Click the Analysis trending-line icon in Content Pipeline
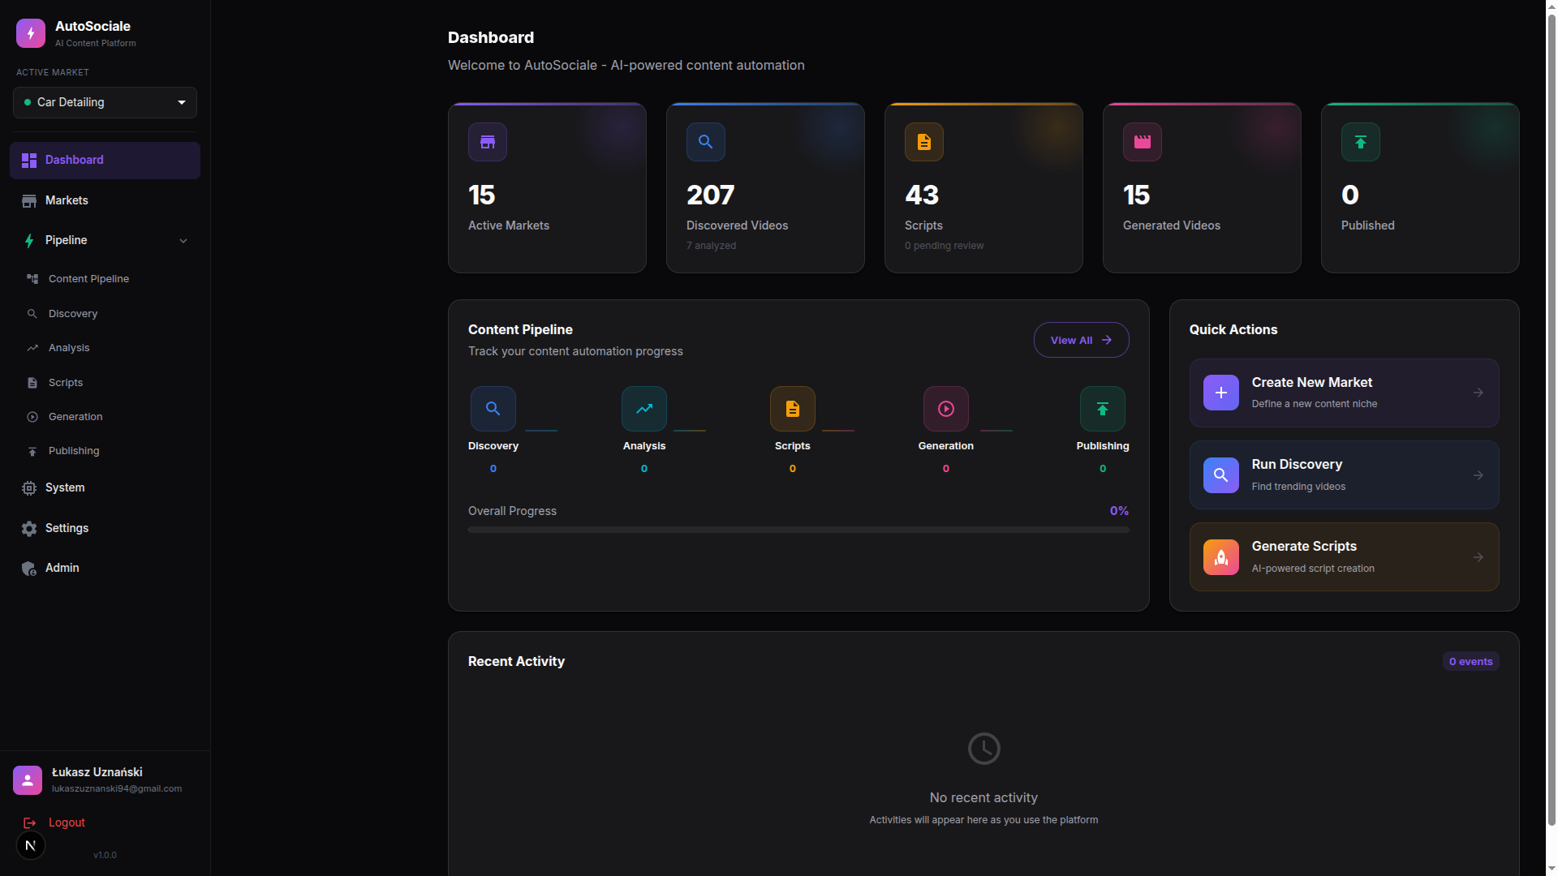The image size is (1558, 876). coord(643,408)
